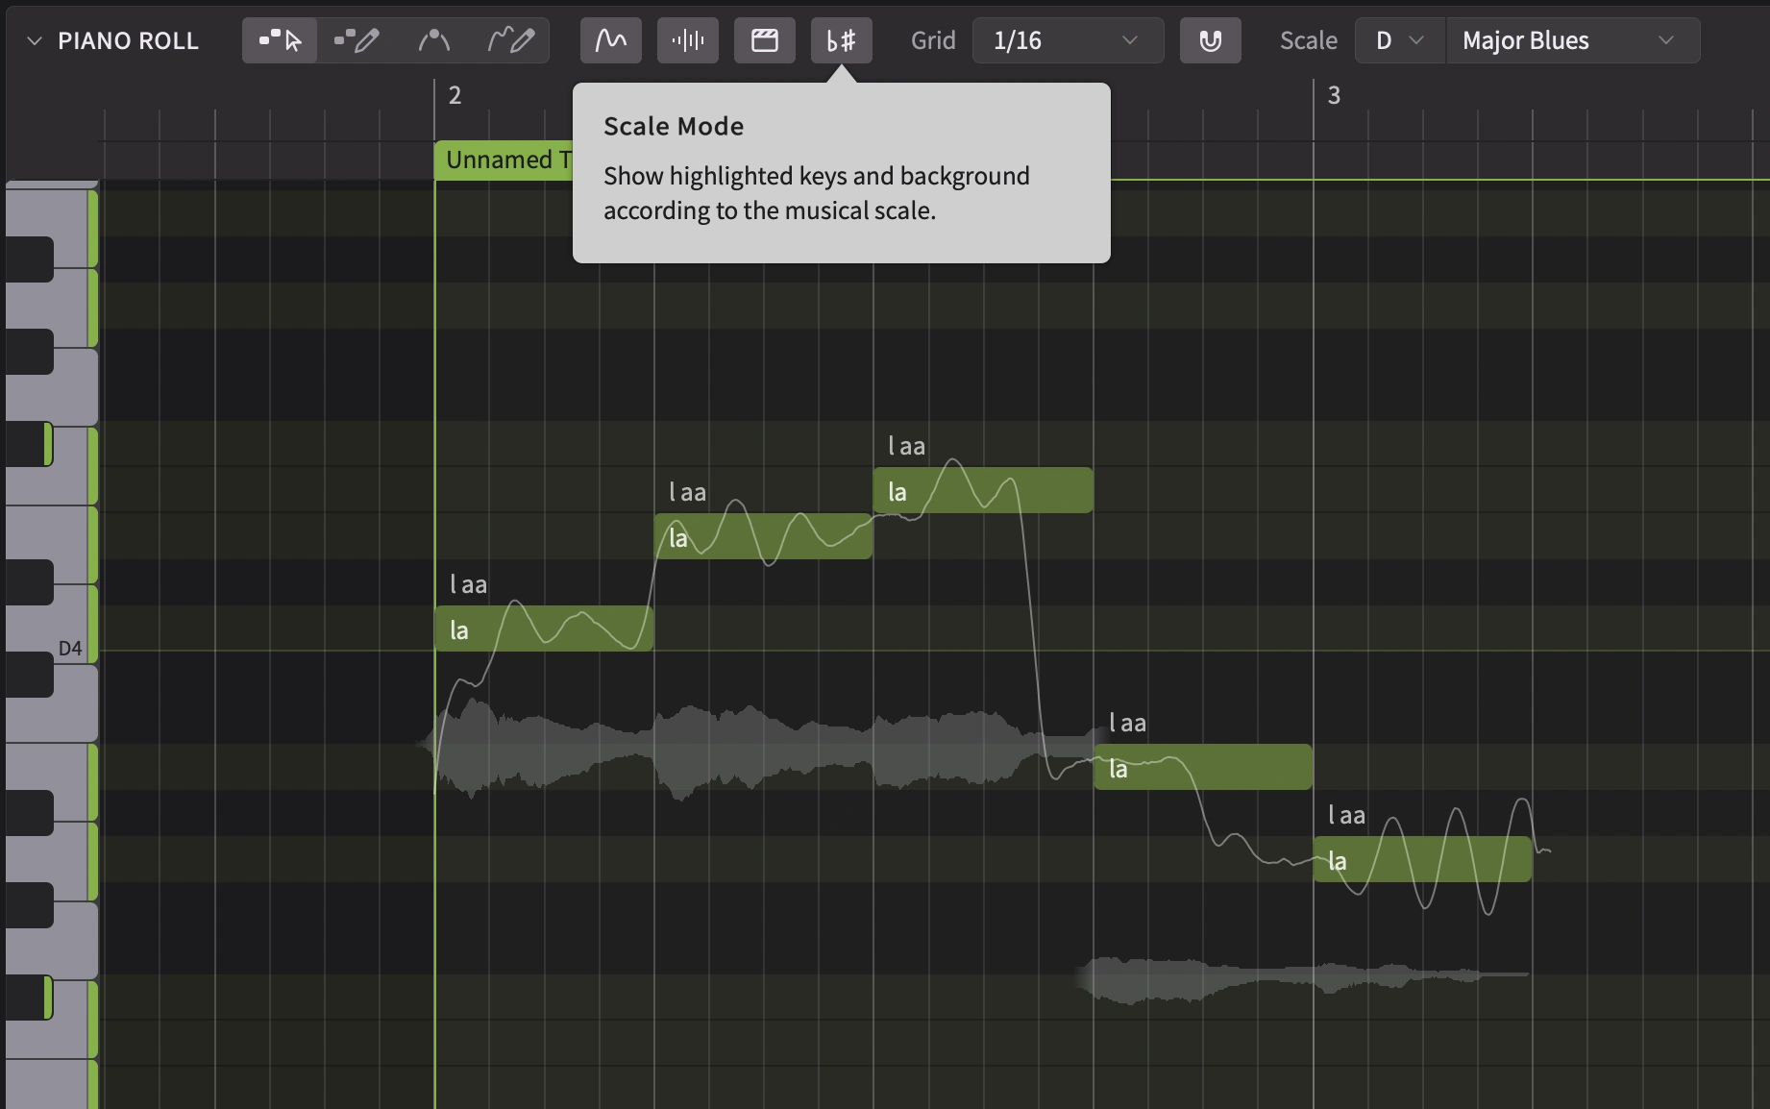Open the scale root key D dropdown

1399,40
